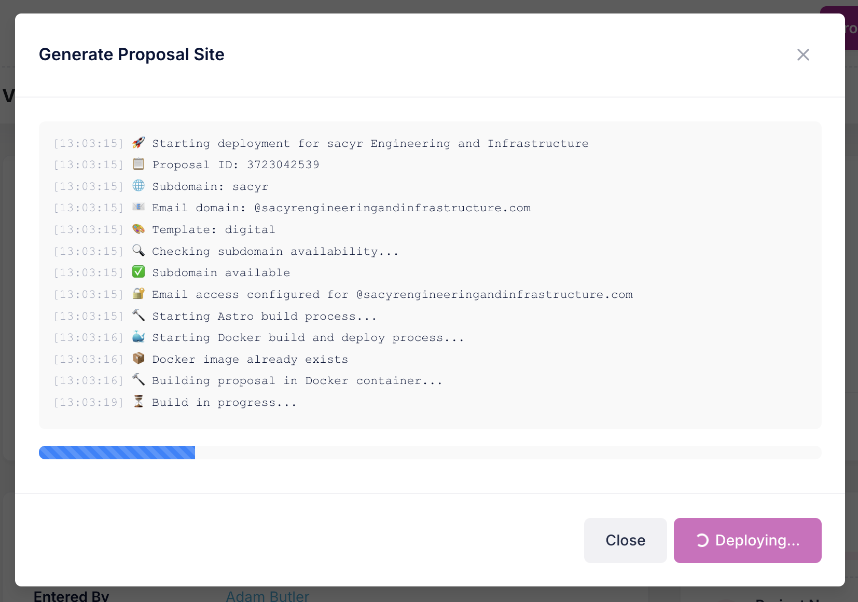The image size is (858, 602).
Task: Click the globe icon next to Subdomain
Action: [x=139, y=186]
